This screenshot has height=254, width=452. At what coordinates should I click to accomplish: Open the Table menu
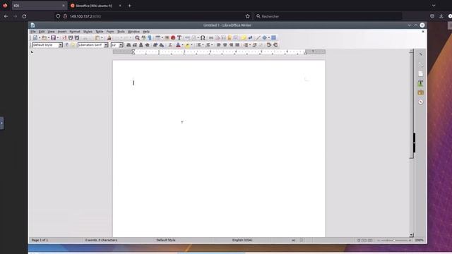(x=99, y=32)
